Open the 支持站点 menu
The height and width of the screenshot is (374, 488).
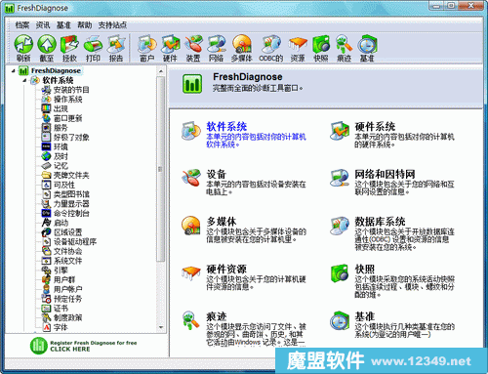click(112, 25)
